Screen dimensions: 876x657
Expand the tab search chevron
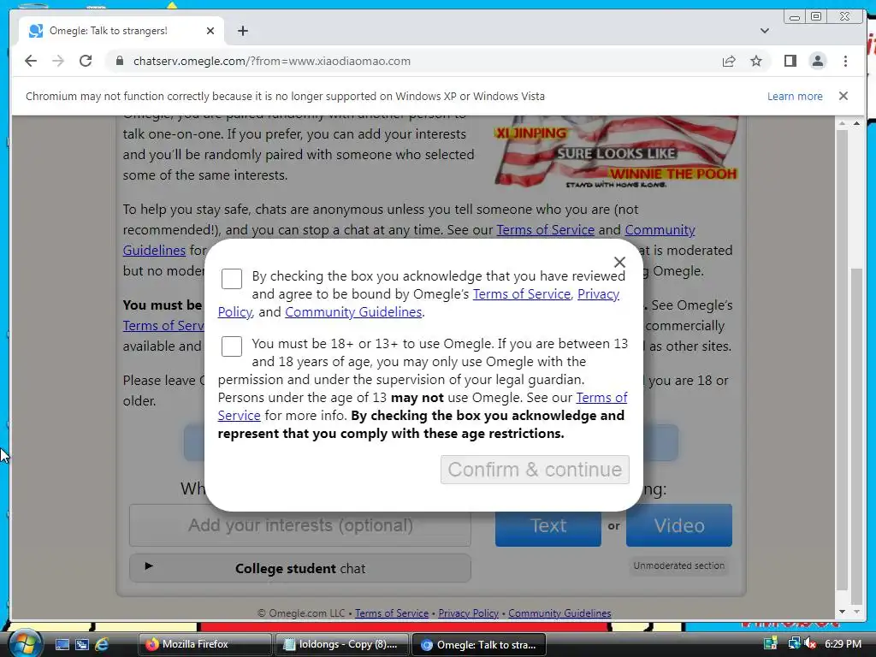point(765,31)
